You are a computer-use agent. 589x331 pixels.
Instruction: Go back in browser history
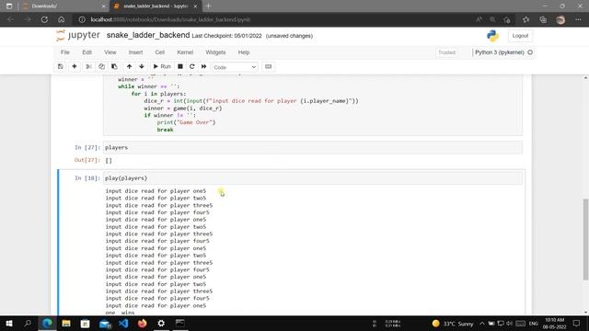(10, 19)
